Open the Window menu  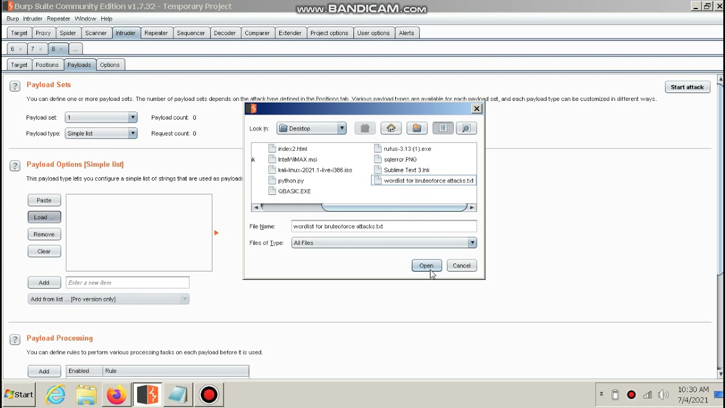[86, 19]
